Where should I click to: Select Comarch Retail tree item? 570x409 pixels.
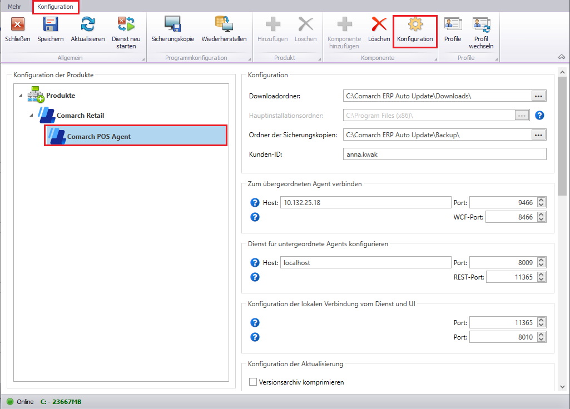[x=80, y=116]
